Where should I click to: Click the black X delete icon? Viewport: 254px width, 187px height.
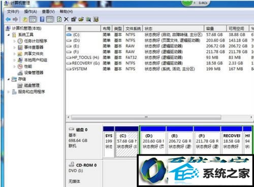(66, 19)
